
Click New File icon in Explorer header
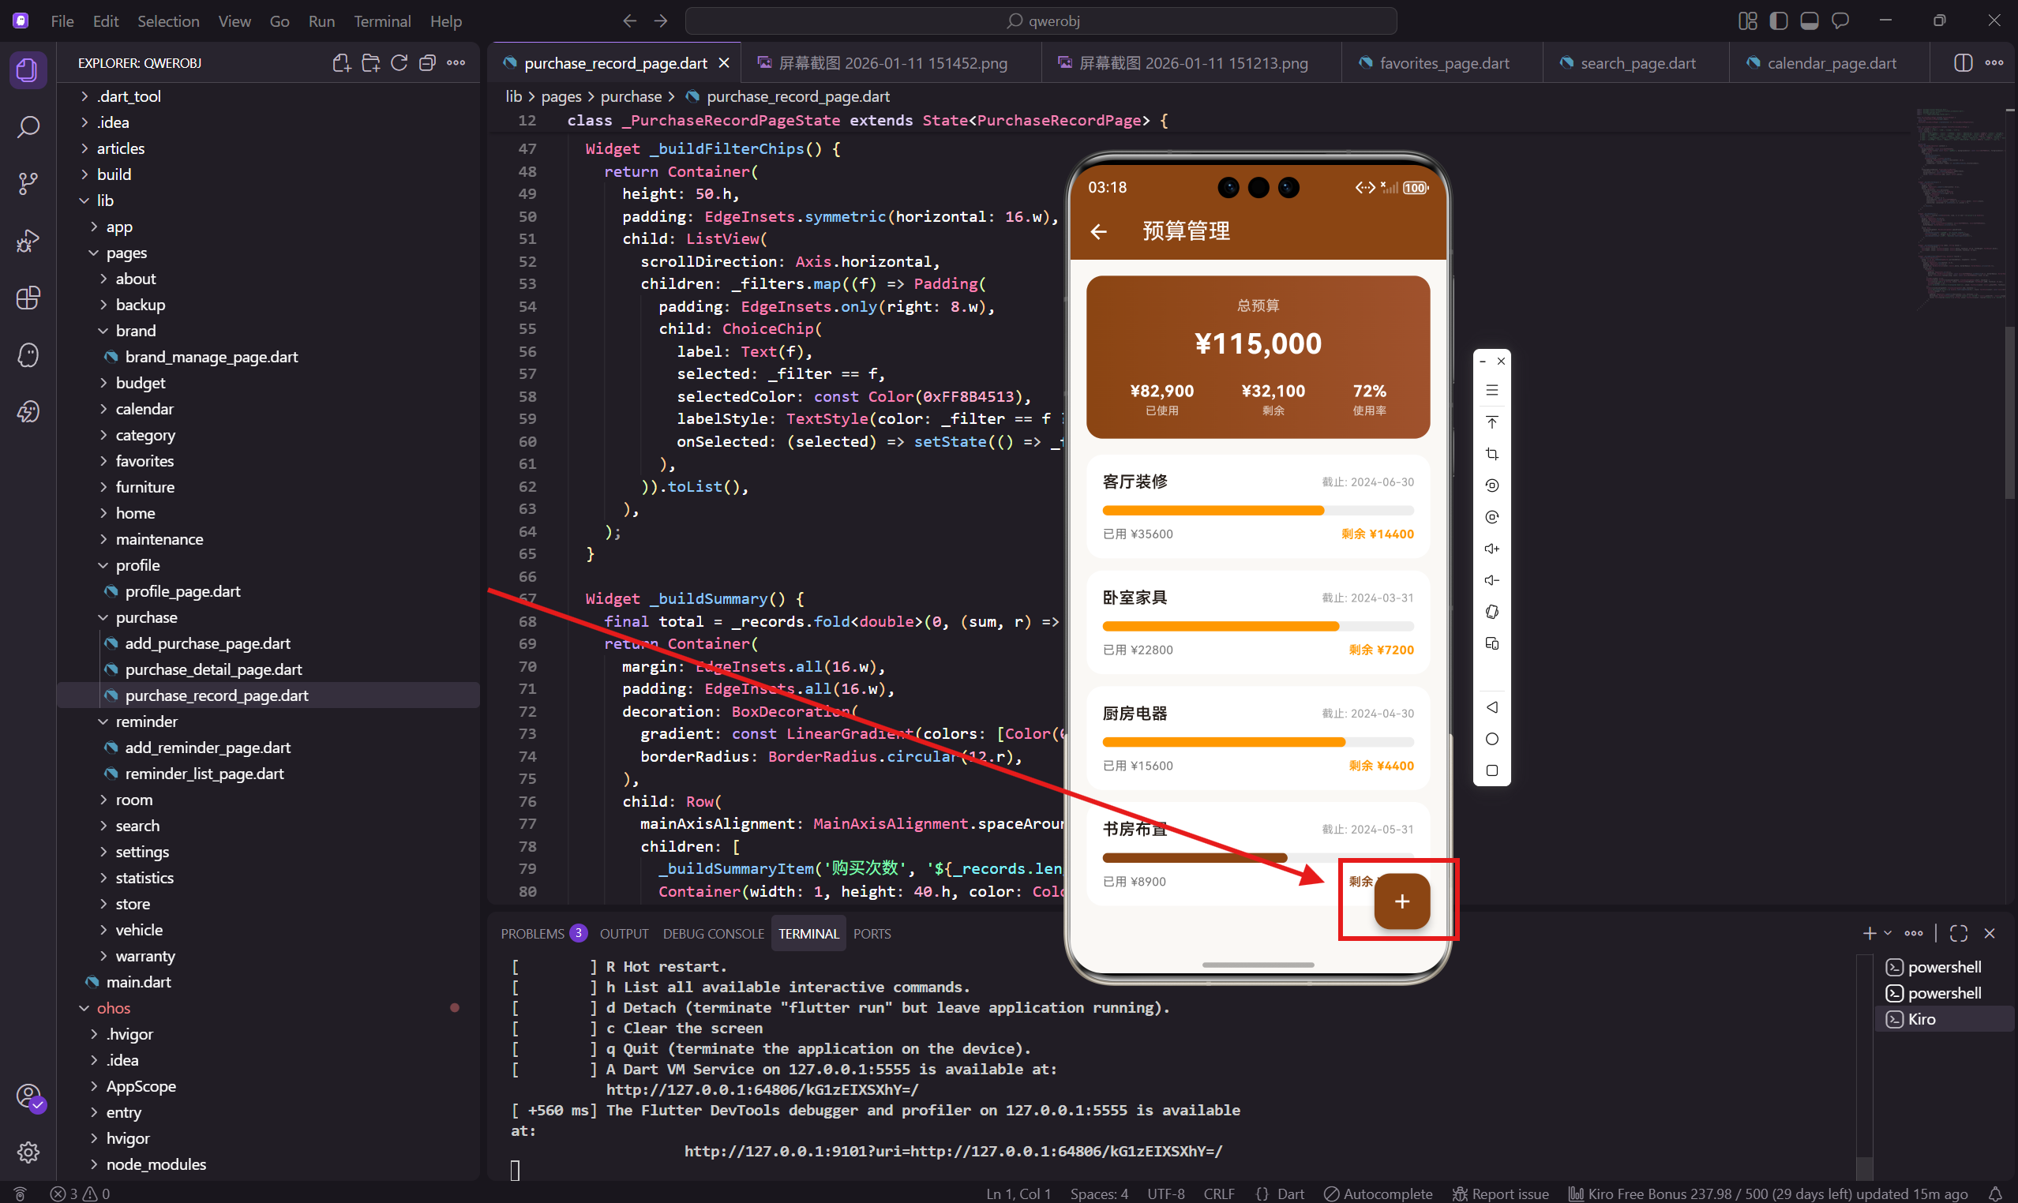point(341,62)
